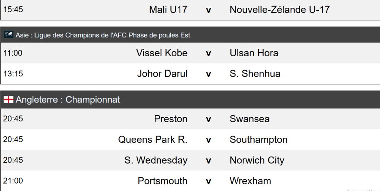Click S. Wednesday team name

pyautogui.click(x=156, y=160)
